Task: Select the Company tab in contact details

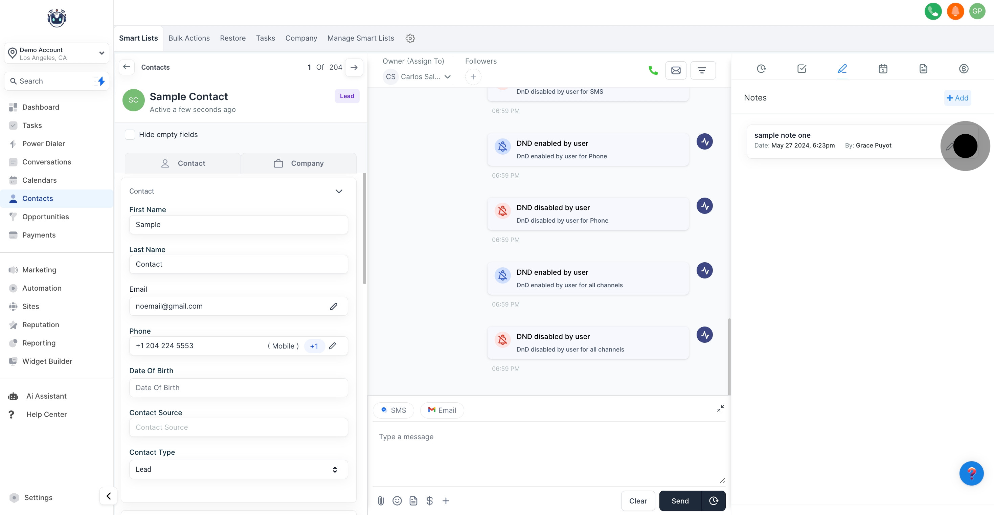Action: pos(299,163)
